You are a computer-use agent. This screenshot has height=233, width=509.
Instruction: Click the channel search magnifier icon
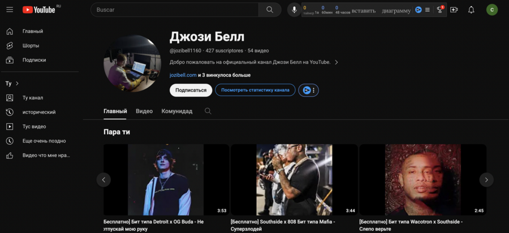pyautogui.click(x=208, y=111)
